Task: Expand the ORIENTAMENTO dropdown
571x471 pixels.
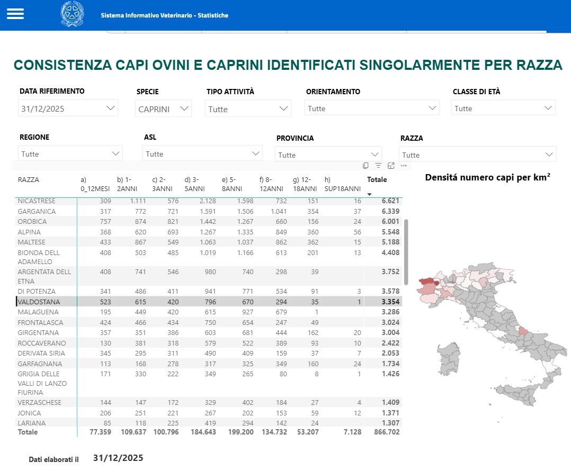Action: tap(372, 108)
